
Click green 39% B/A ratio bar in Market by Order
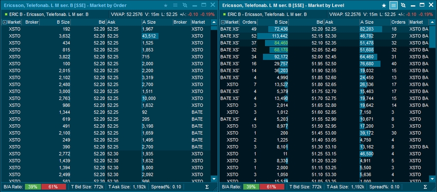pos(33,187)
